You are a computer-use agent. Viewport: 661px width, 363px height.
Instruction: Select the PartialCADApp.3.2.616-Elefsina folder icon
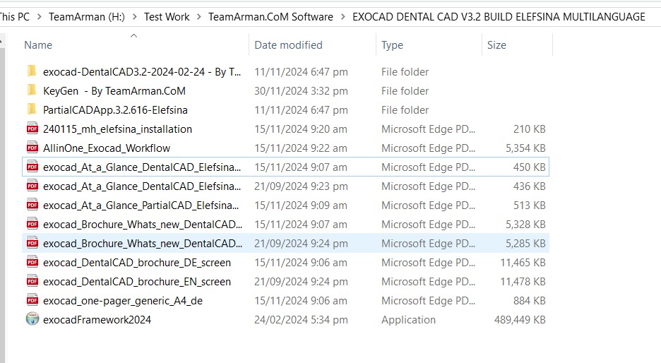pyautogui.click(x=32, y=109)
